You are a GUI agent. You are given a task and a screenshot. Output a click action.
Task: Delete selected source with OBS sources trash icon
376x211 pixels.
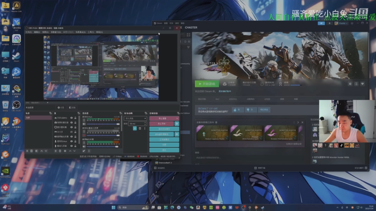(x=60, y=151)
